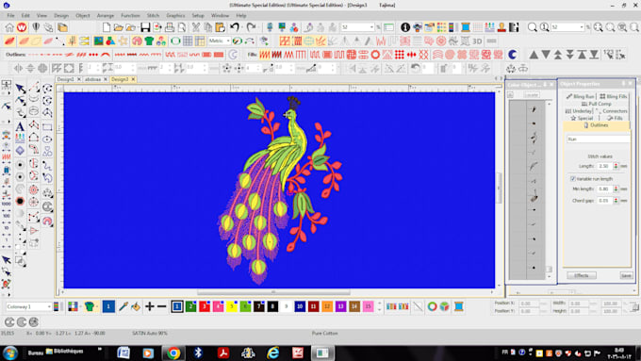Open the Design Information 'i' icon
Viewport: 641px width, 361px height.
[x=405, y=27]
